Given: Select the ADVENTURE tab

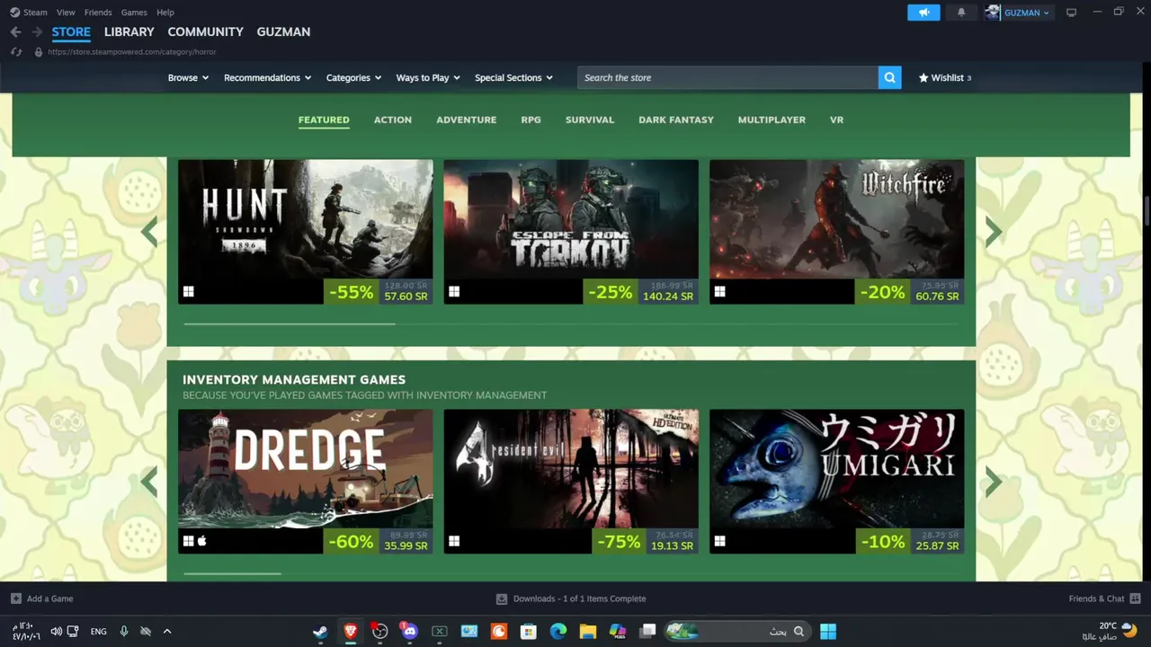Looking at the screenshot, I should pos(466,120).
